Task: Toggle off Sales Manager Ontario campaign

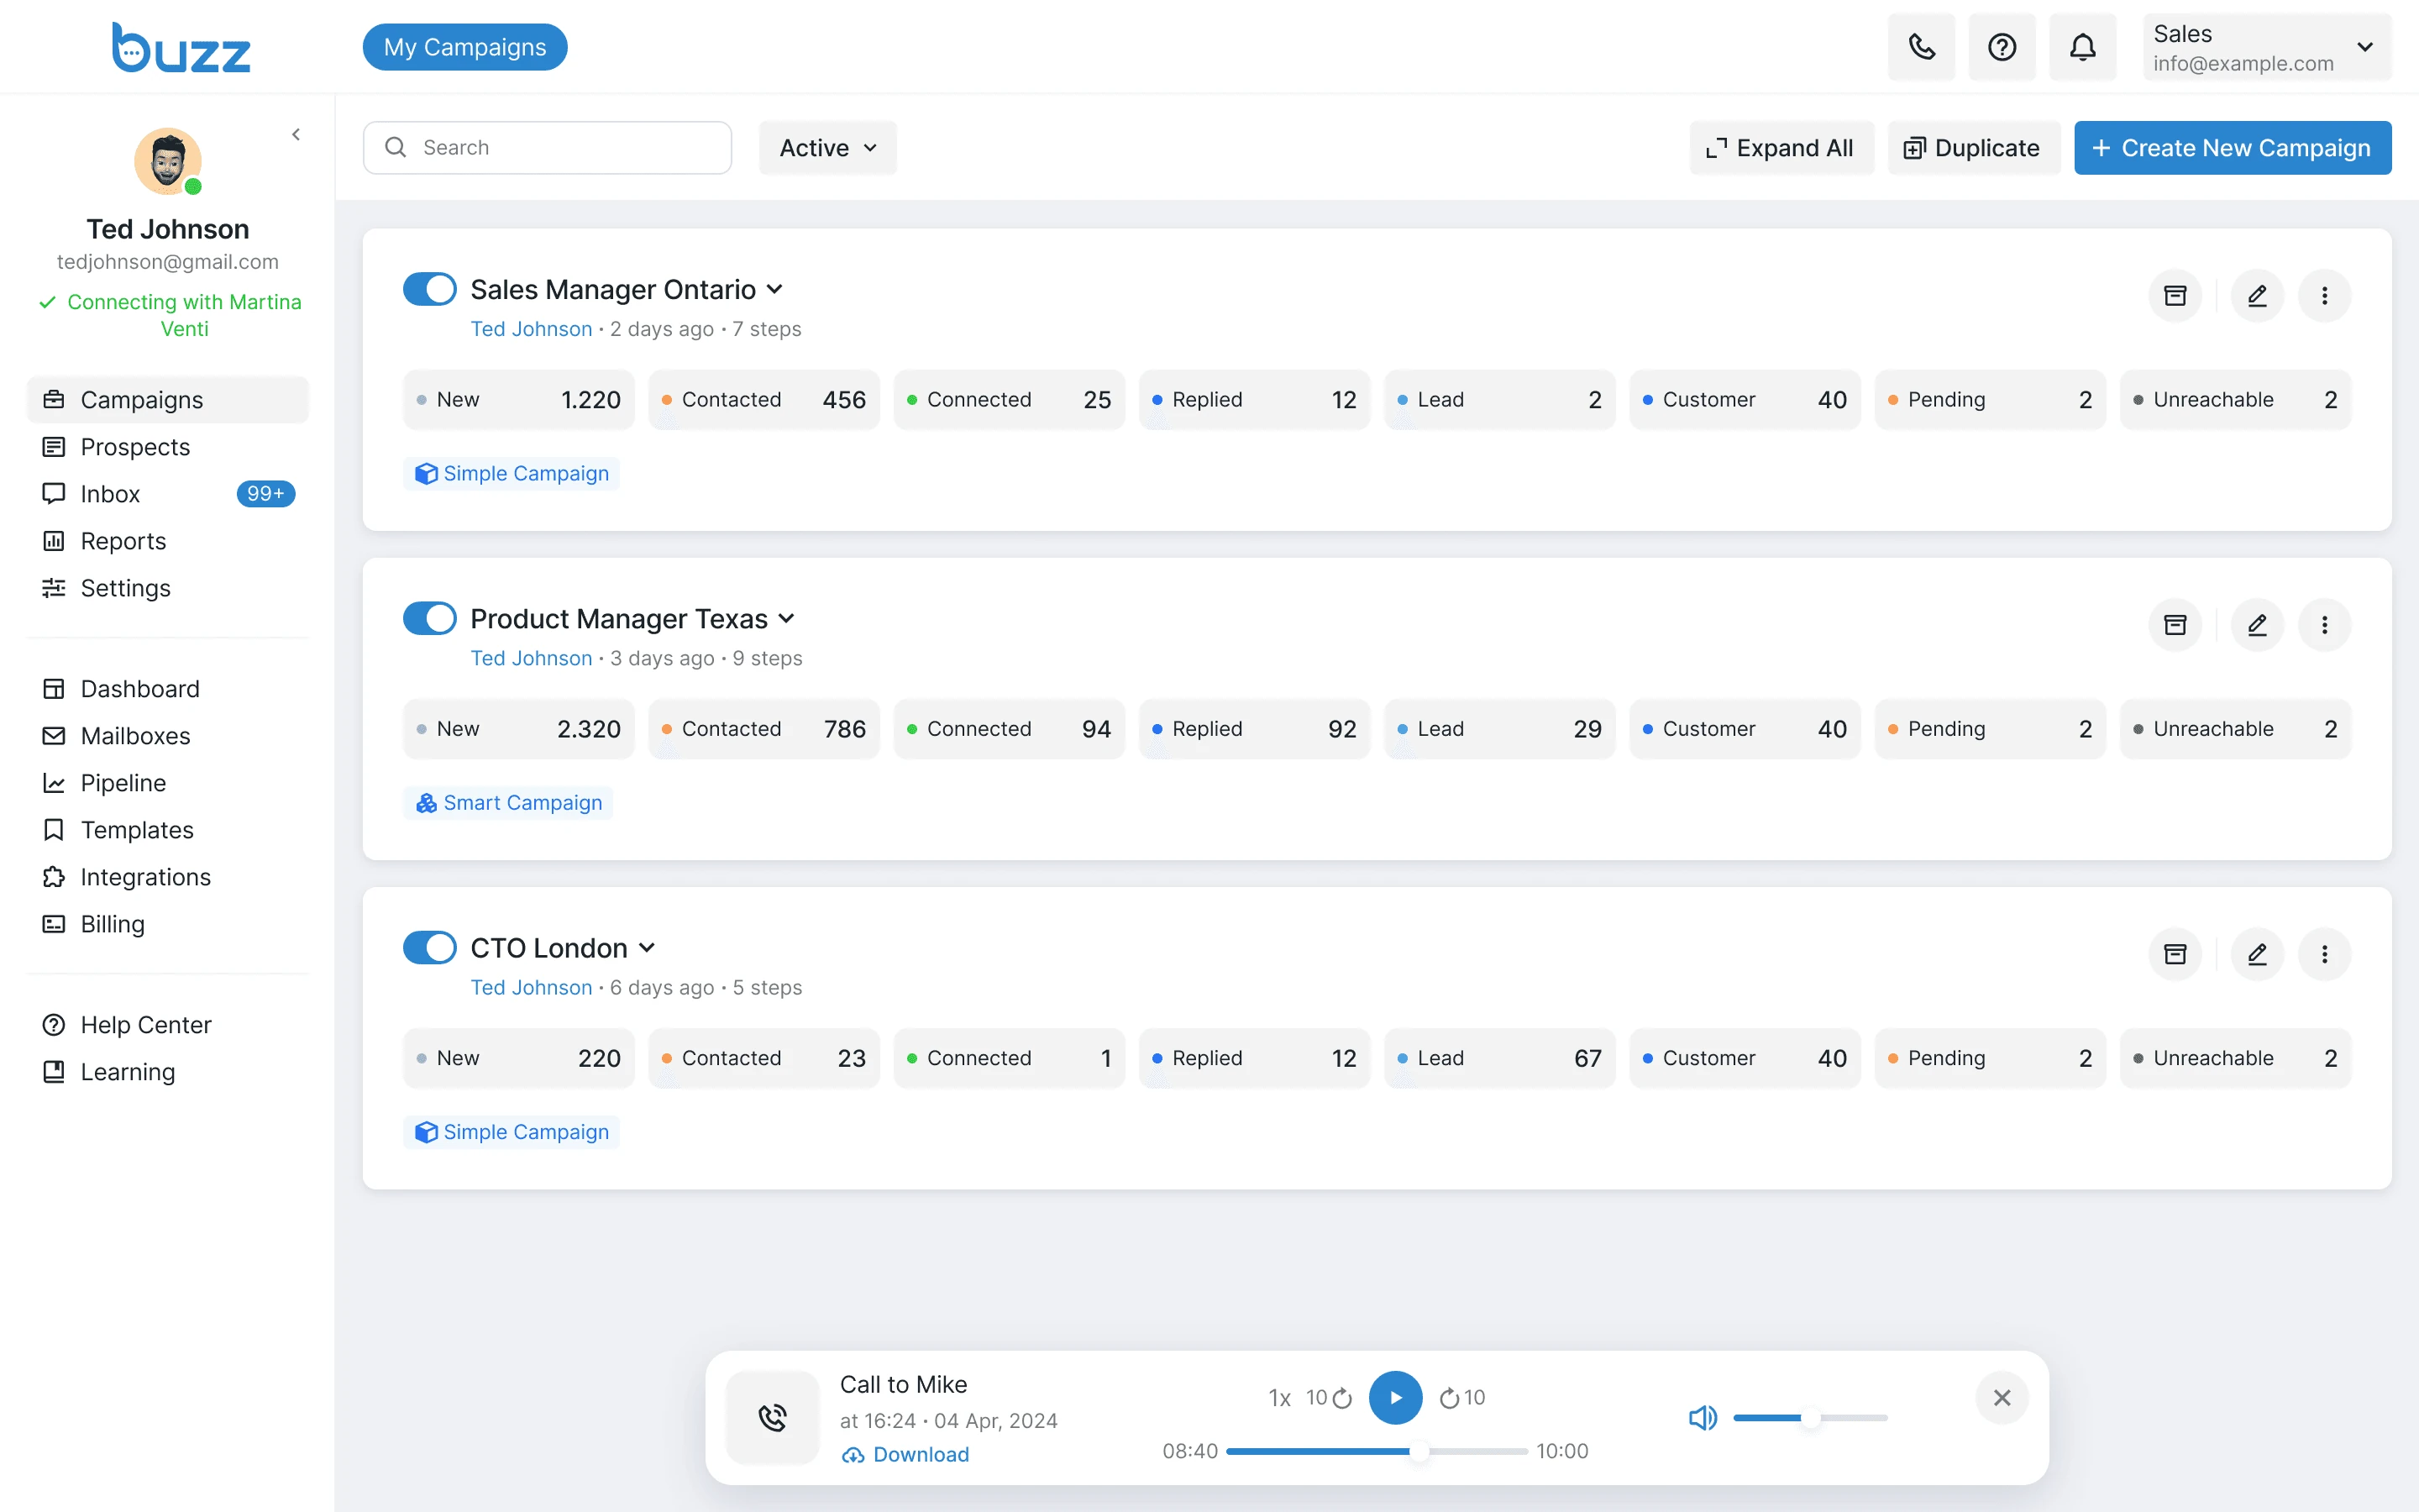Action: pyautogui.click(x=430, y=289)
